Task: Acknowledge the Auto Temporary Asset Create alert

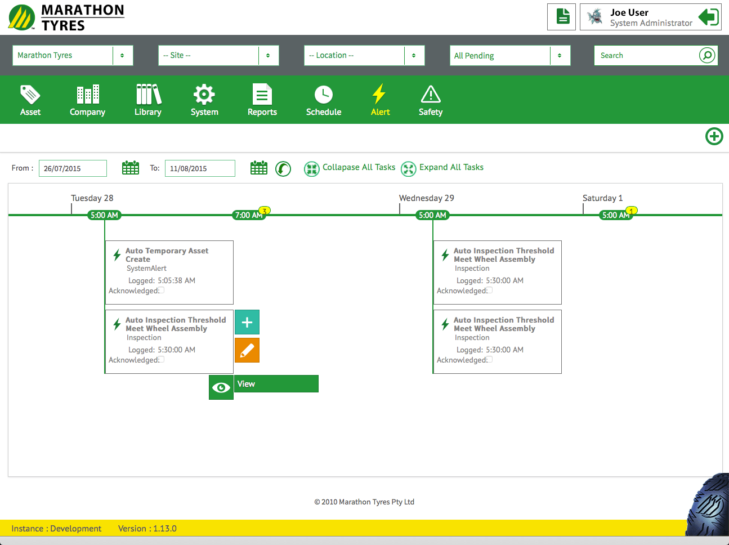Action: point(161,291)
